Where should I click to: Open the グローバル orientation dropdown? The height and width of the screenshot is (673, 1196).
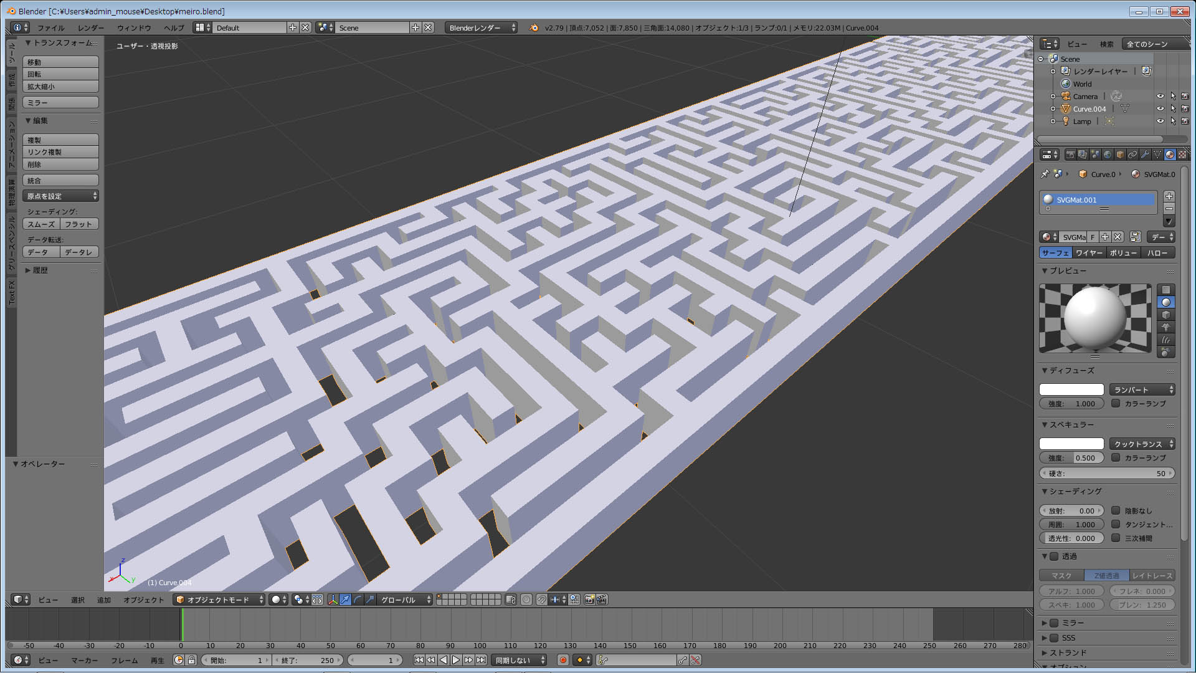[x=405, y=599]
